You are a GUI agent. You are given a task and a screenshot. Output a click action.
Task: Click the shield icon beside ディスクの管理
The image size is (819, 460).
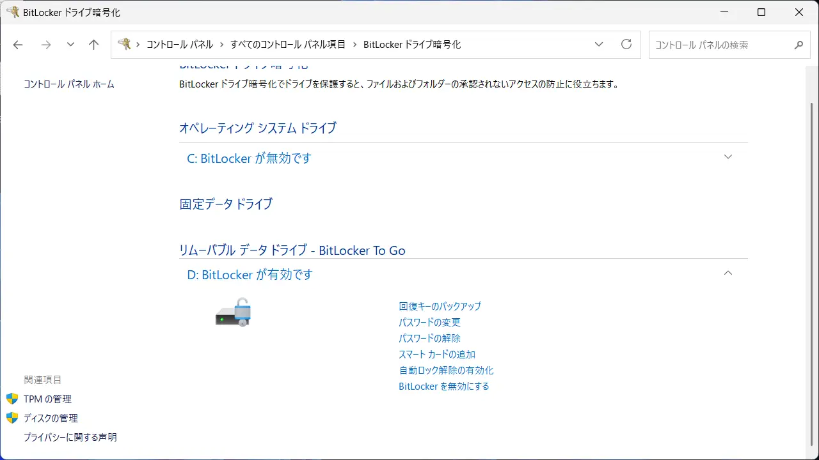tap(12, 418)
